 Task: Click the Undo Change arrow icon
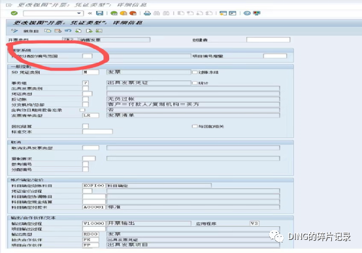tap(68, 31)
